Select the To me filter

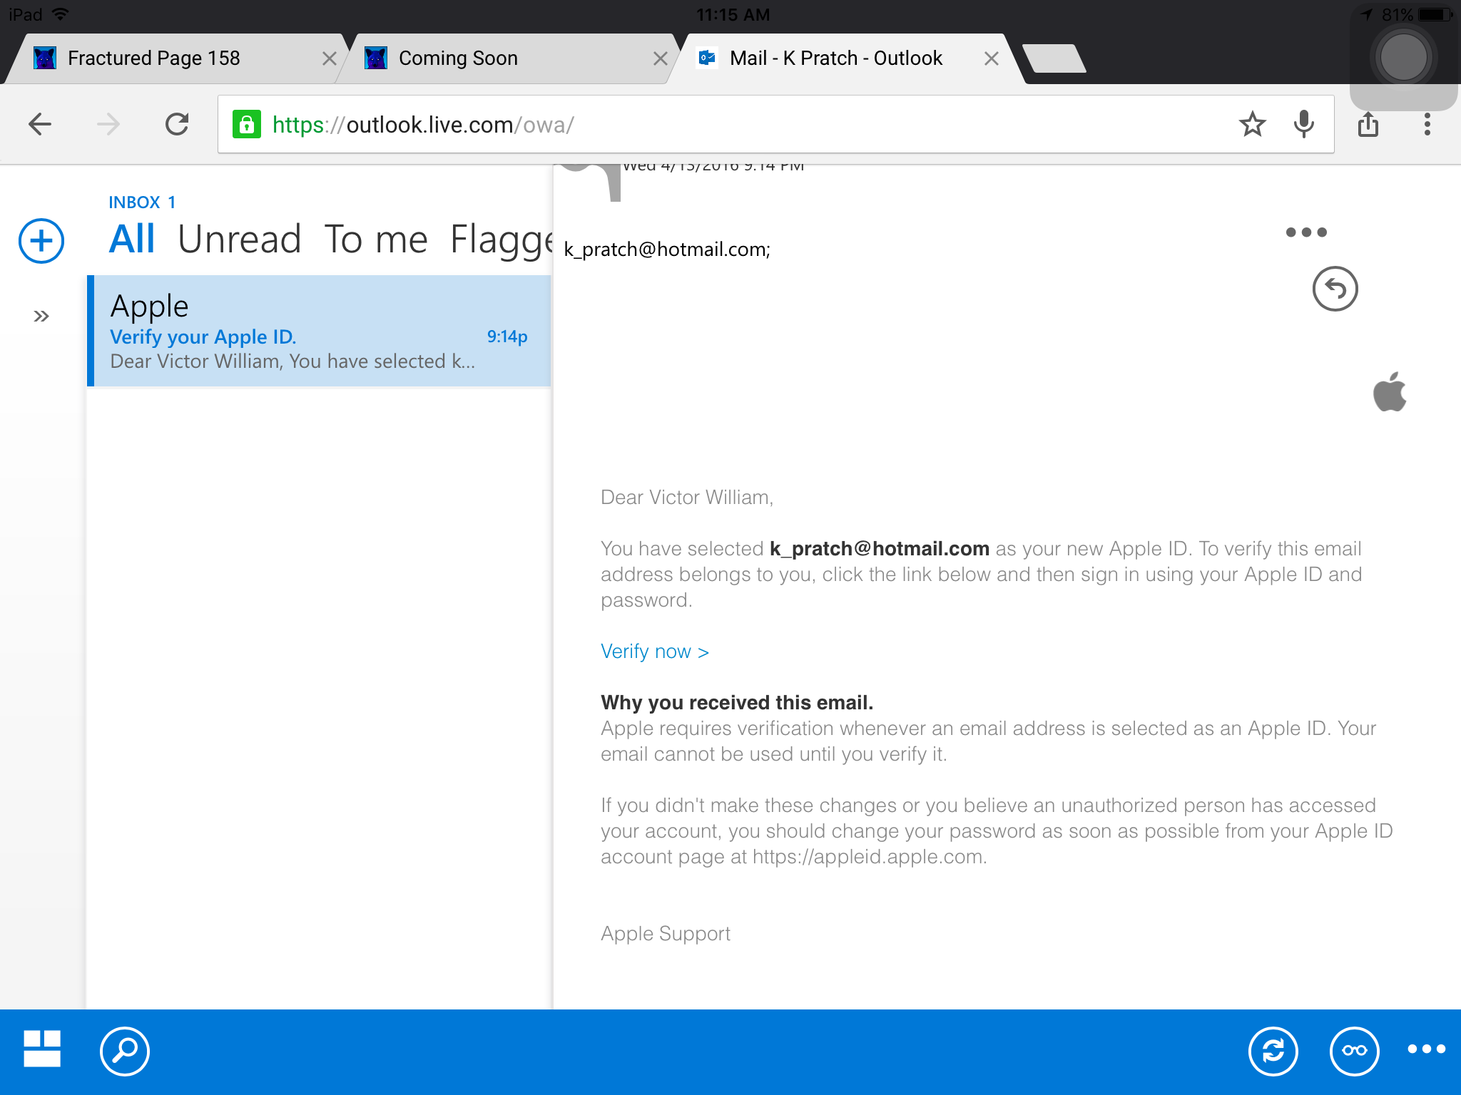pyautogui.click(x=376, y=240)
